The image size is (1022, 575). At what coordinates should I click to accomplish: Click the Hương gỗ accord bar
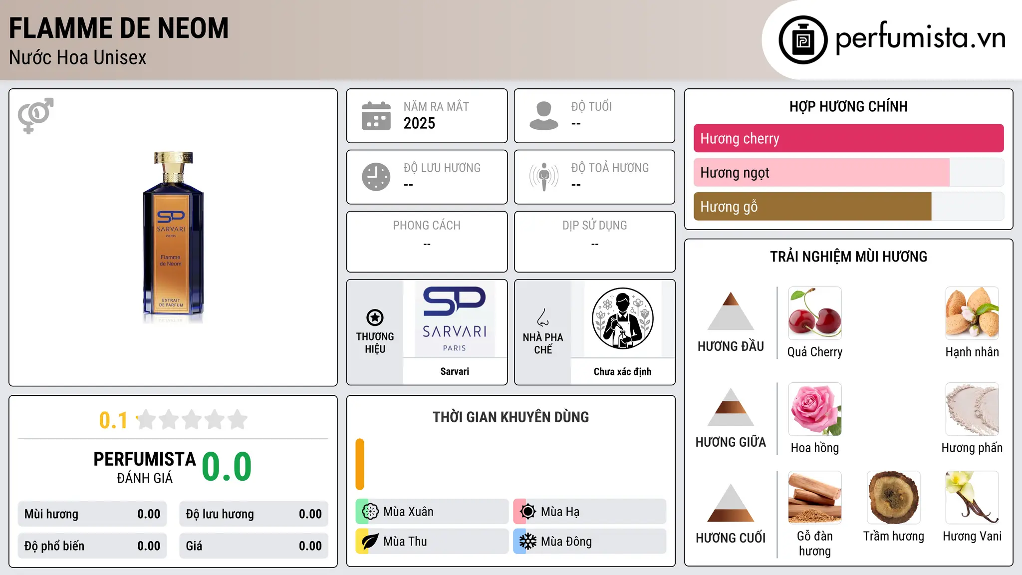click(x=849, y=206)
